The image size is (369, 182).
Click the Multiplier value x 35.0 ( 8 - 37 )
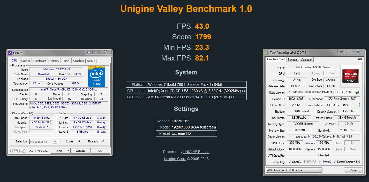(42, 122)
